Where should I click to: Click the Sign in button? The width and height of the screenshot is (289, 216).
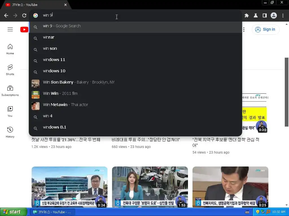[265, 29]
